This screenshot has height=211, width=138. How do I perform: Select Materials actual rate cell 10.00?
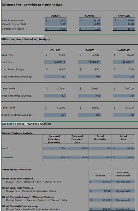(x=123, y=157)
